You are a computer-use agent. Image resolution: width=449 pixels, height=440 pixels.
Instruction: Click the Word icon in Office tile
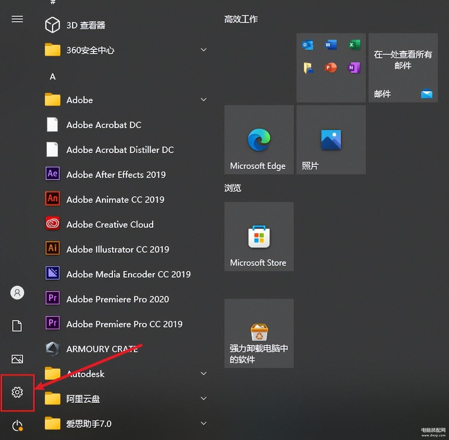coord(331,45)
